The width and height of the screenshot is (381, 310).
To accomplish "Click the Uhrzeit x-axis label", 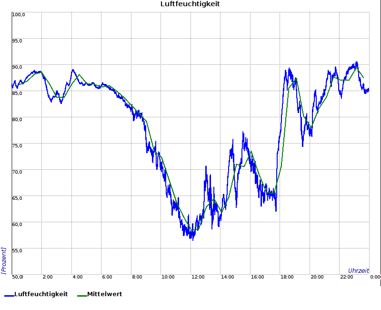I will [x=358, y=270].
